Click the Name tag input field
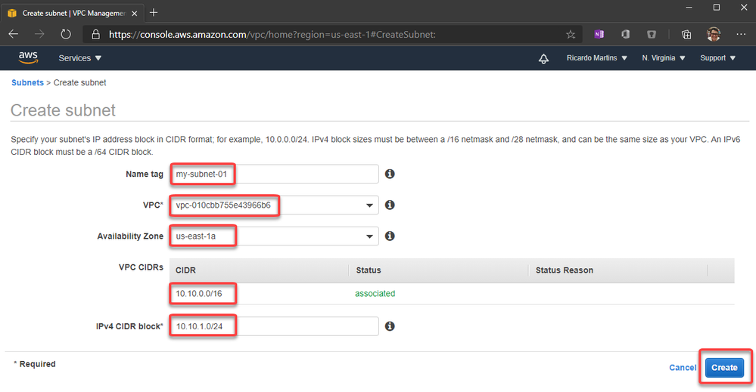756x392 pixels. pyautogui.click(x=274, y=174)
